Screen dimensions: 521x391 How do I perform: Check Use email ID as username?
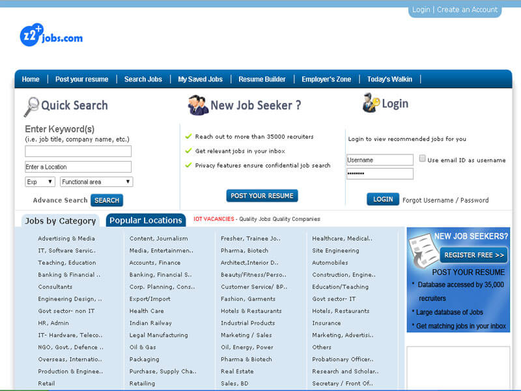422,158
